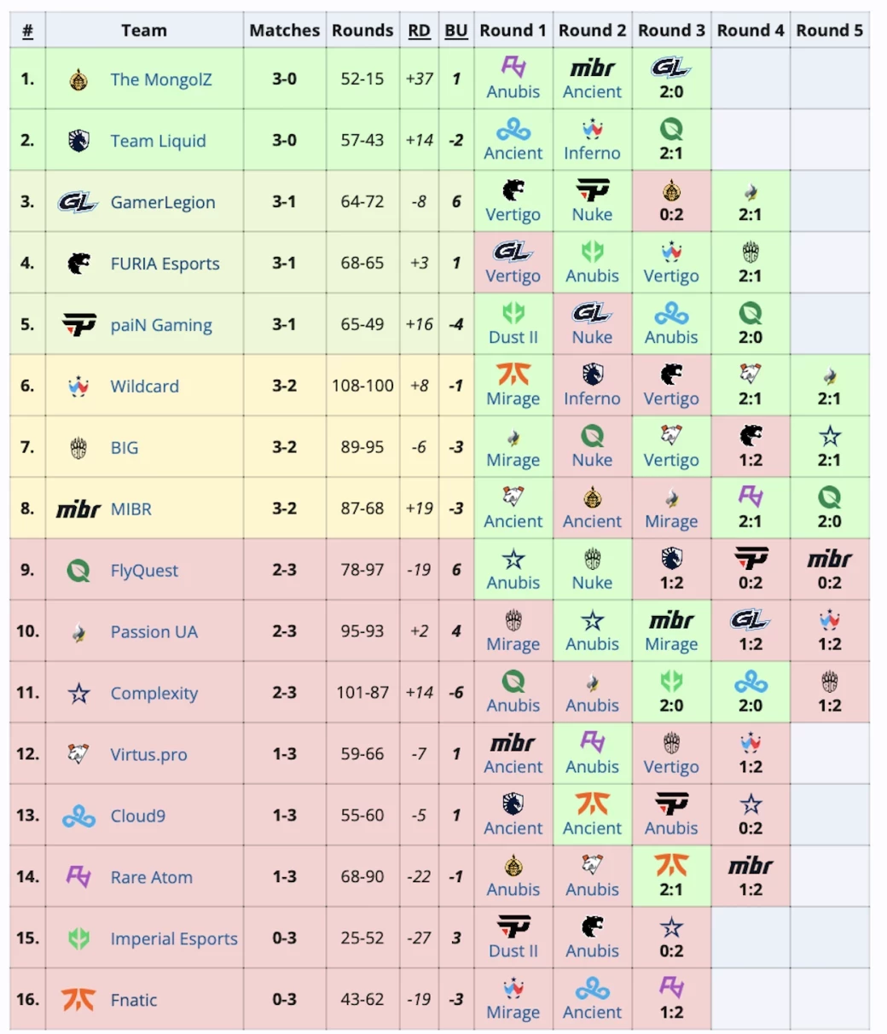Click the RD column header abbreviation
Viewport: 887px width, 1034px height.
point(419,31)
